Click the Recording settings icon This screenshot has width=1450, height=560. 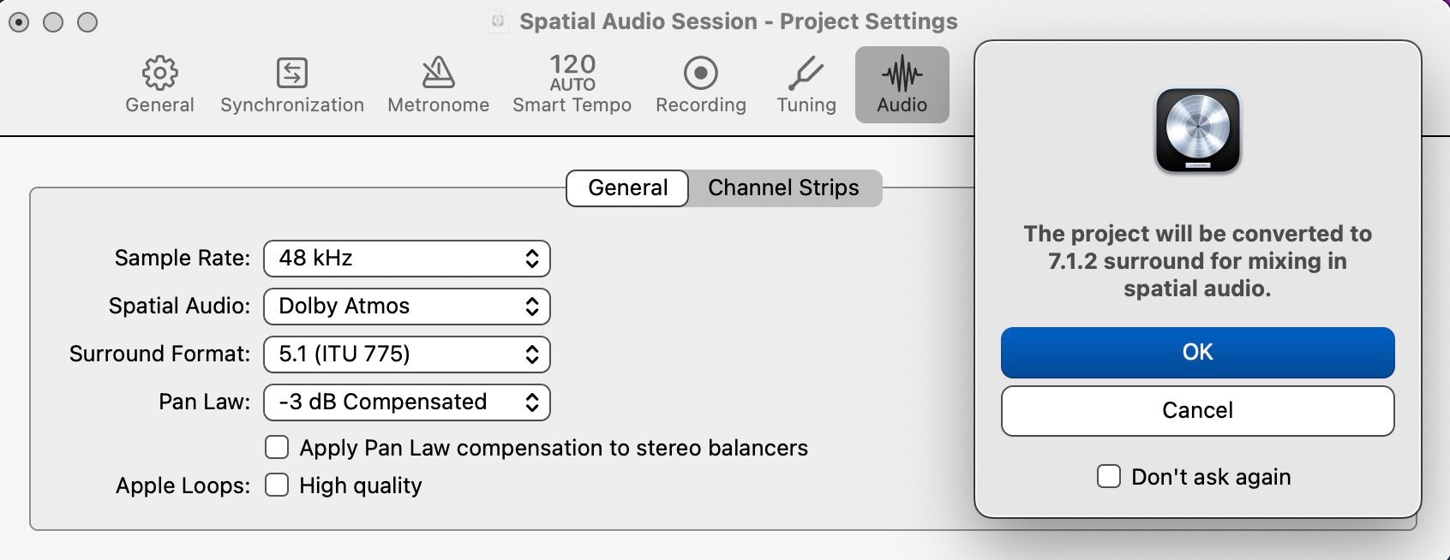(x=700, y=83)
